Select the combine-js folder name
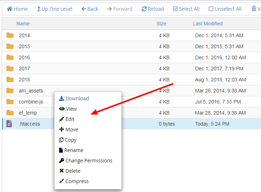This screenshot has height=192, width=261. pyautogui.click(x=31, y=102)
